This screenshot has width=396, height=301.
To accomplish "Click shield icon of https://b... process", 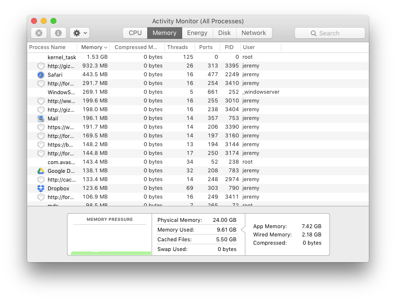I will pyautogui.click(x=41, y=145).
